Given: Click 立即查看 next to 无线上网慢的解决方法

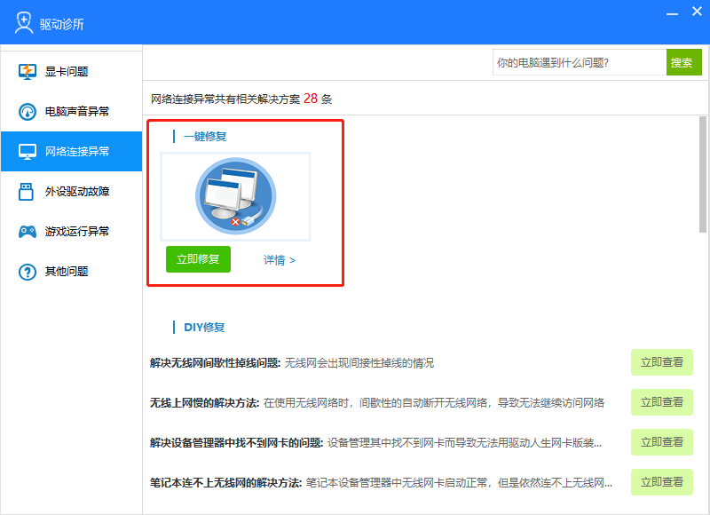Looking at the screenshot, I should point(662,402).
